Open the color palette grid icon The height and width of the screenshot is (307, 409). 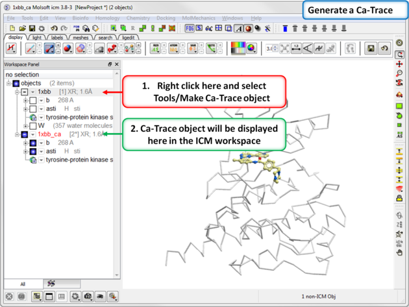tap(238, 49)
